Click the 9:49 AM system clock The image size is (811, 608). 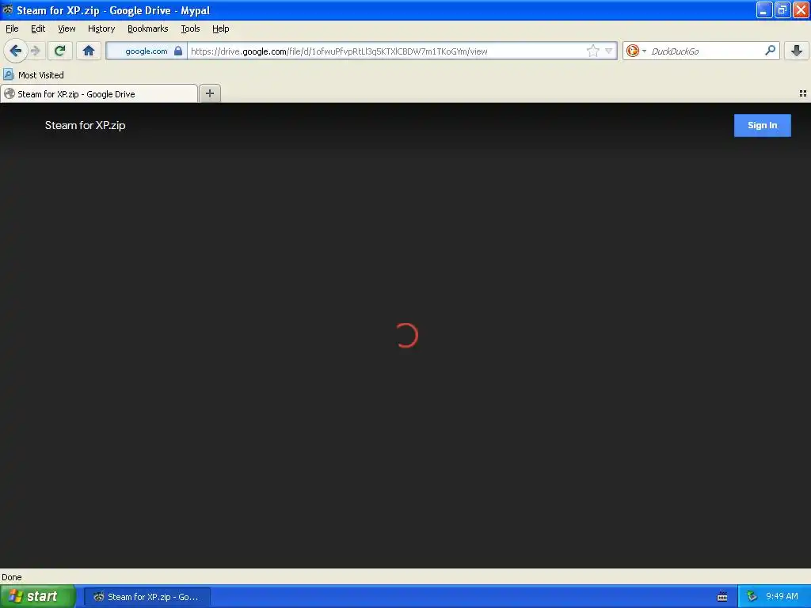[x=782, y=597]
